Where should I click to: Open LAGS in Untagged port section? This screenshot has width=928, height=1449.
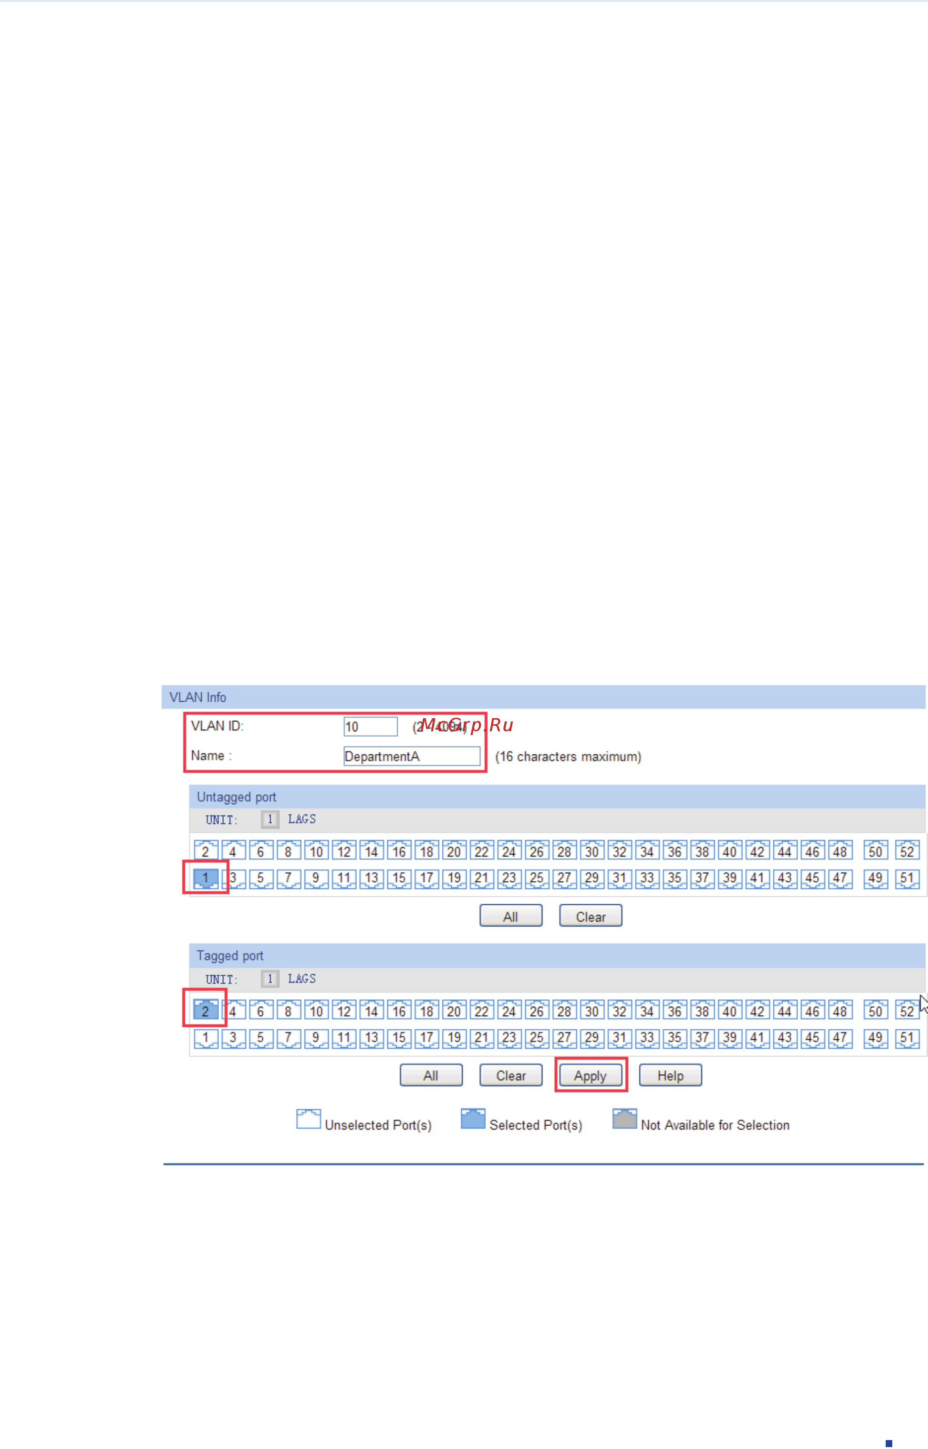302,819
